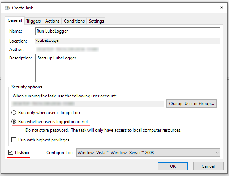This screenshot has height=176, width=229.
Task: Expand the Configure for dropdown
Action: coord(148,153)
